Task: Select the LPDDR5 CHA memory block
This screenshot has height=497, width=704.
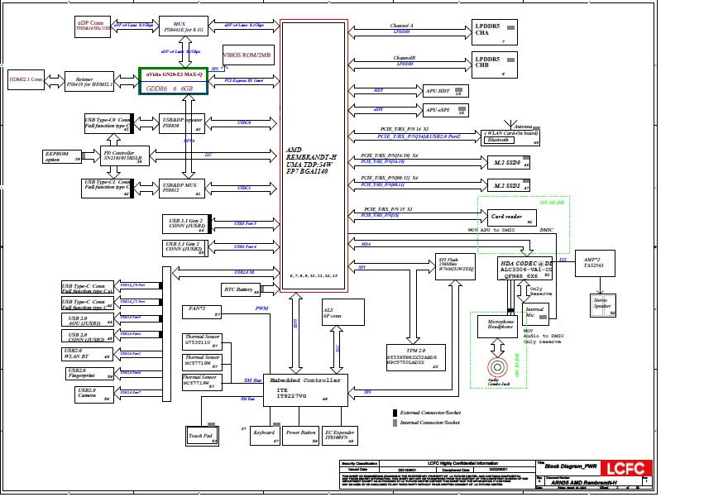Action: point(495,32)
